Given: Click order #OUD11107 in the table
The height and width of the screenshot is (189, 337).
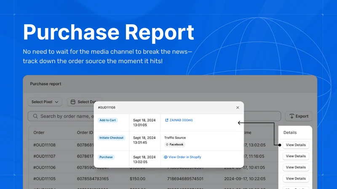Looking at the screenshot, I should pyautogui.click(x=45, y=156).
